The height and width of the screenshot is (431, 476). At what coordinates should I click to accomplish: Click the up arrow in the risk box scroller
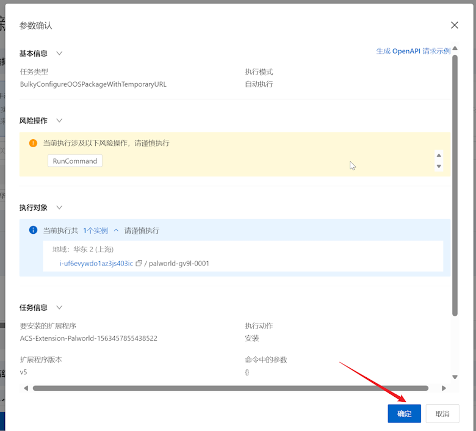click(x=439, y=155)
